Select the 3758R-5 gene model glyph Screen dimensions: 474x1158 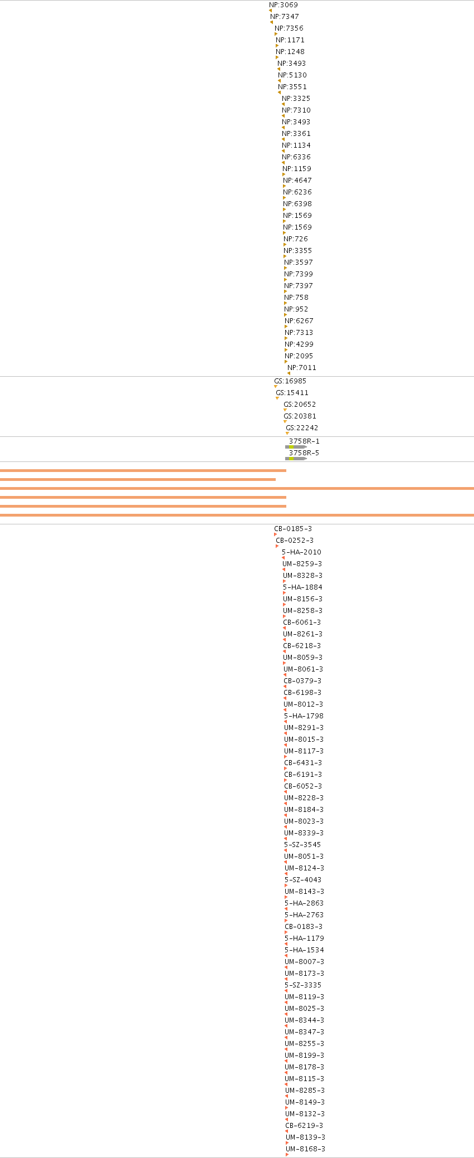tap(296, 459)
